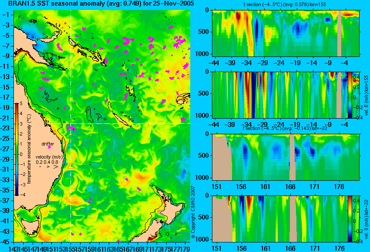The height and width of the screenshot is (252, 370).
Task: Click the vertical label 'vel. E (m/s) lon=155'
Action: 366,96
